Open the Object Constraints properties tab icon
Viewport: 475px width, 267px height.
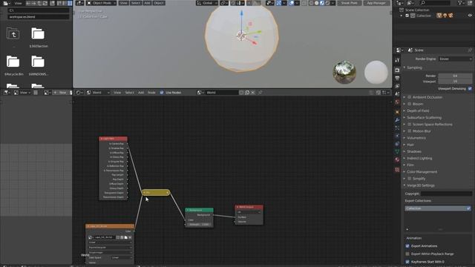pyautogui.click(x=397, y=144)
